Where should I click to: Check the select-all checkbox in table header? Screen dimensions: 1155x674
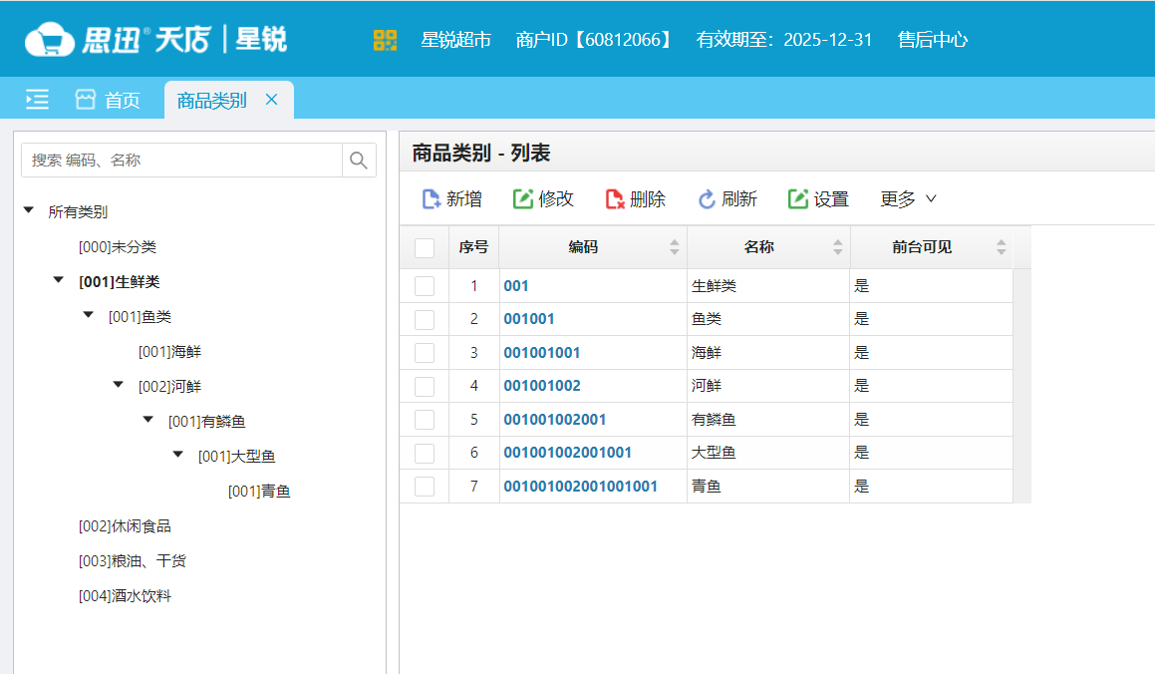coord(425,246)
